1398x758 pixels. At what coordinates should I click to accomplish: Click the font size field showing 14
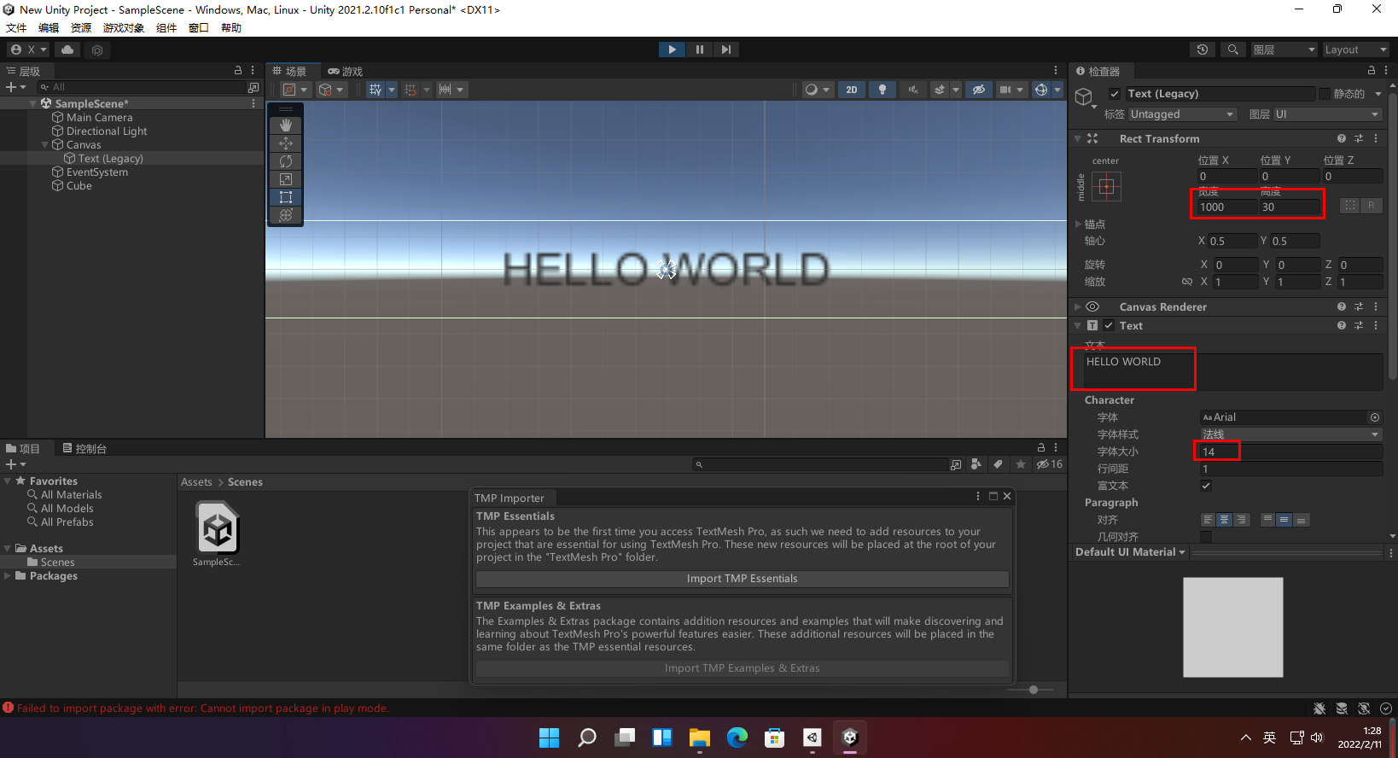coord(1290,452)
